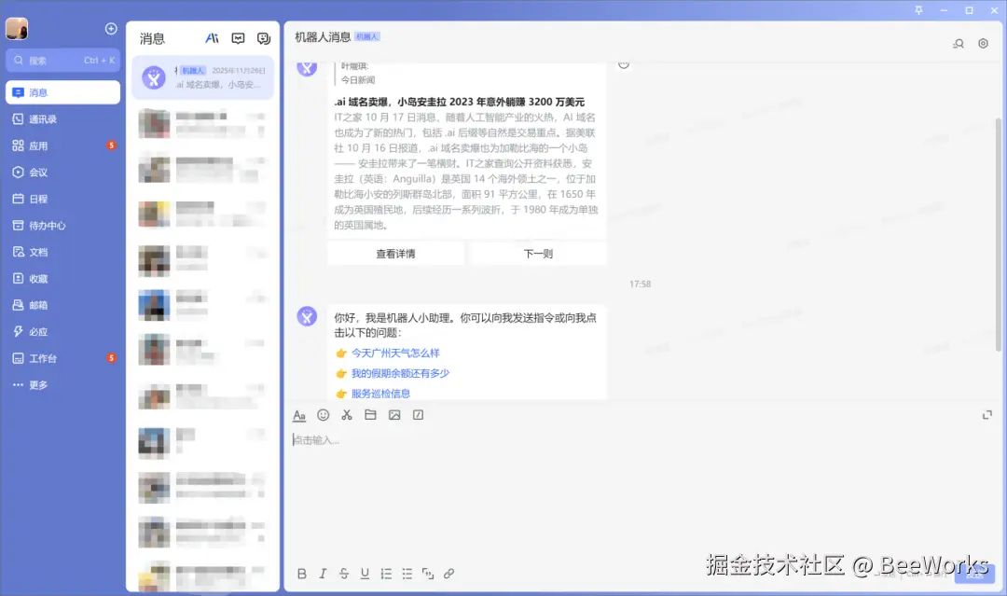Screen dimensions: 1007x596
Task: Open the Aa text style tool
Action: [x=299, y=415]
